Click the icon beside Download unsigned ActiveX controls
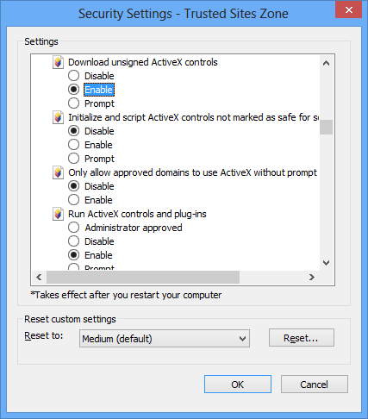368x419 pixels. (58, 62)
